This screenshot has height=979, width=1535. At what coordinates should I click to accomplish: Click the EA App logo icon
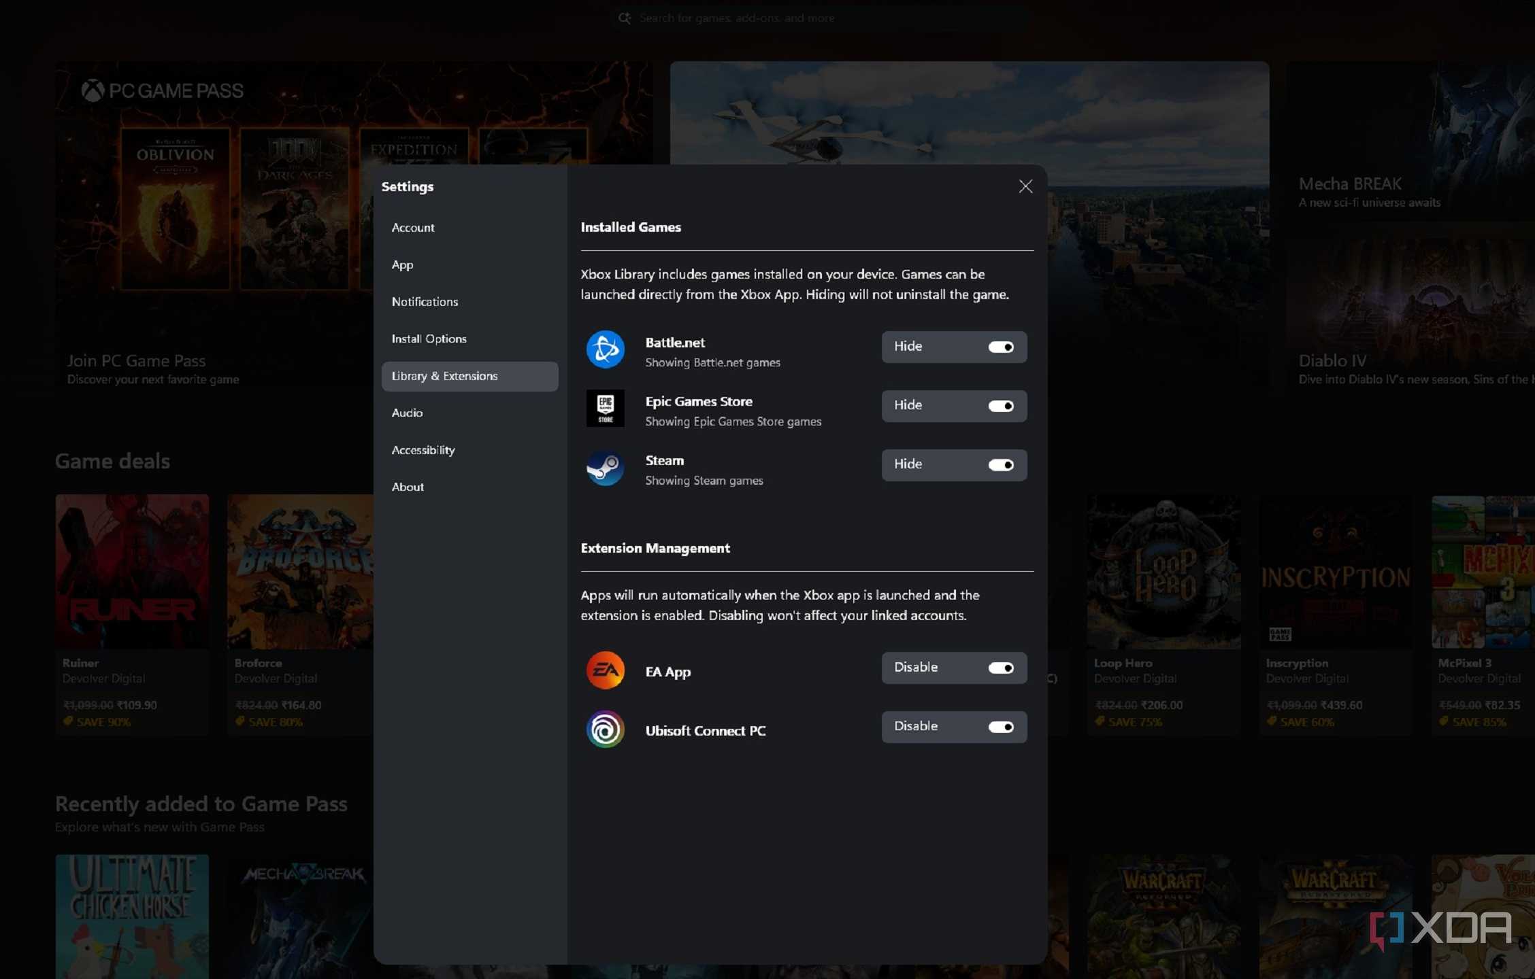coord(605,670)
